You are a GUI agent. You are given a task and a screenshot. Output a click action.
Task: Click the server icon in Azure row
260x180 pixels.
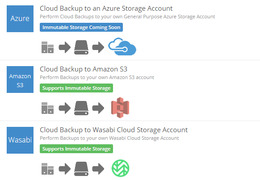[47, 47]
